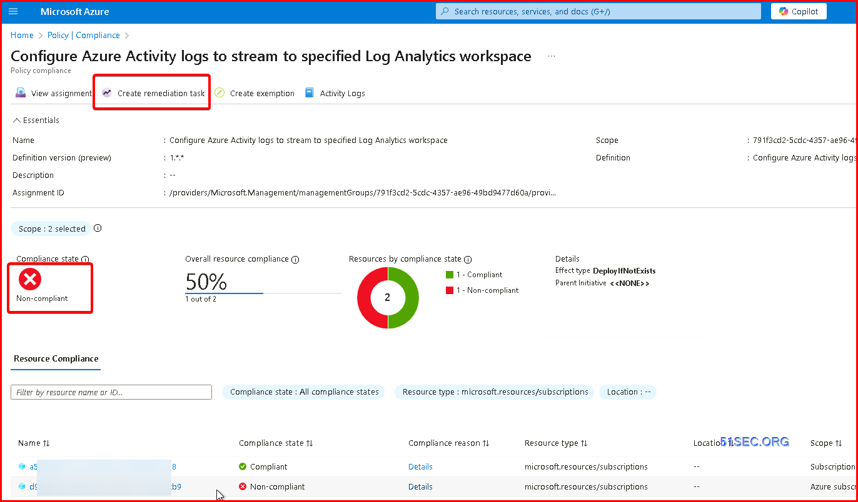Click the '1 out of 2' text
This screenshot has height=502, width=858.
pyautogui.click(x=201, y=300)
